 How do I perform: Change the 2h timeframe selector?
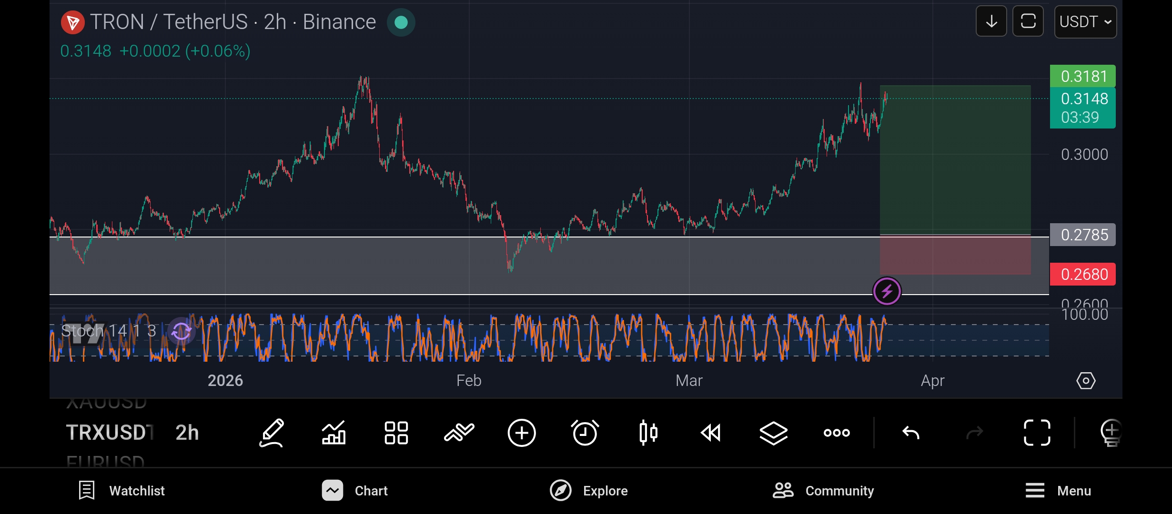tap(187, 433)
